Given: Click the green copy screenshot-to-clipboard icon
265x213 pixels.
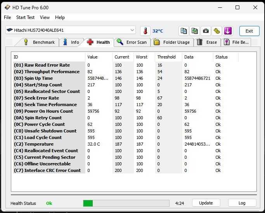Looking at the screenshot, I should (194, 31).
